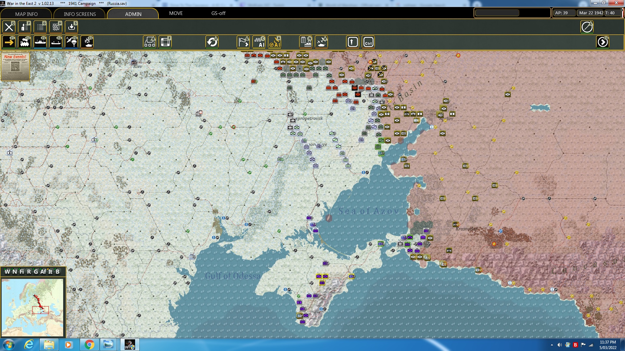
Task: Open the preferences icon (P)
Action: [25, 27]
